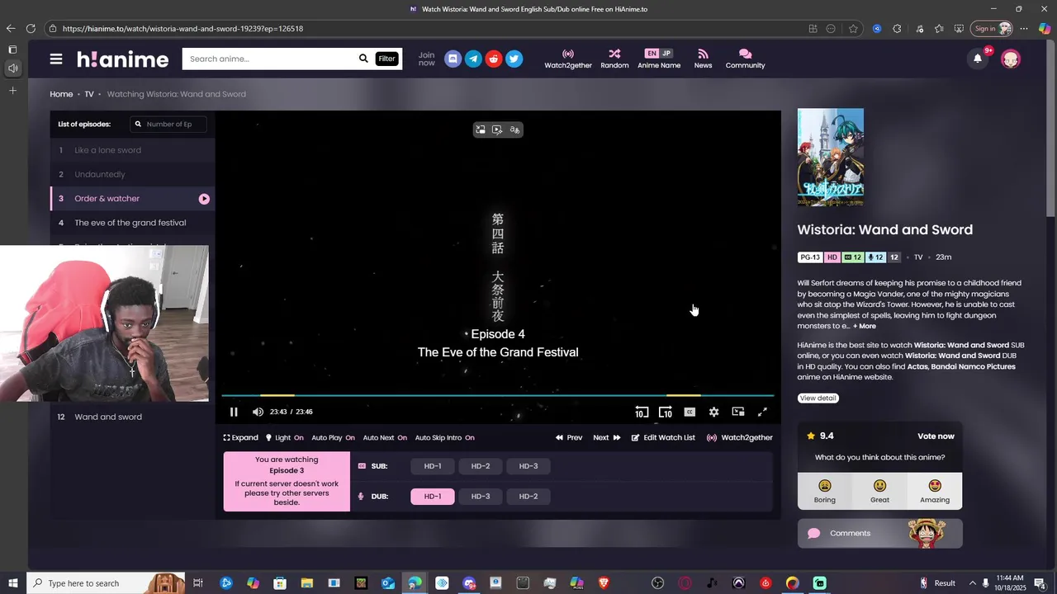Open the notifications bell
The image size is (1057, 594).
pos(978,59)
